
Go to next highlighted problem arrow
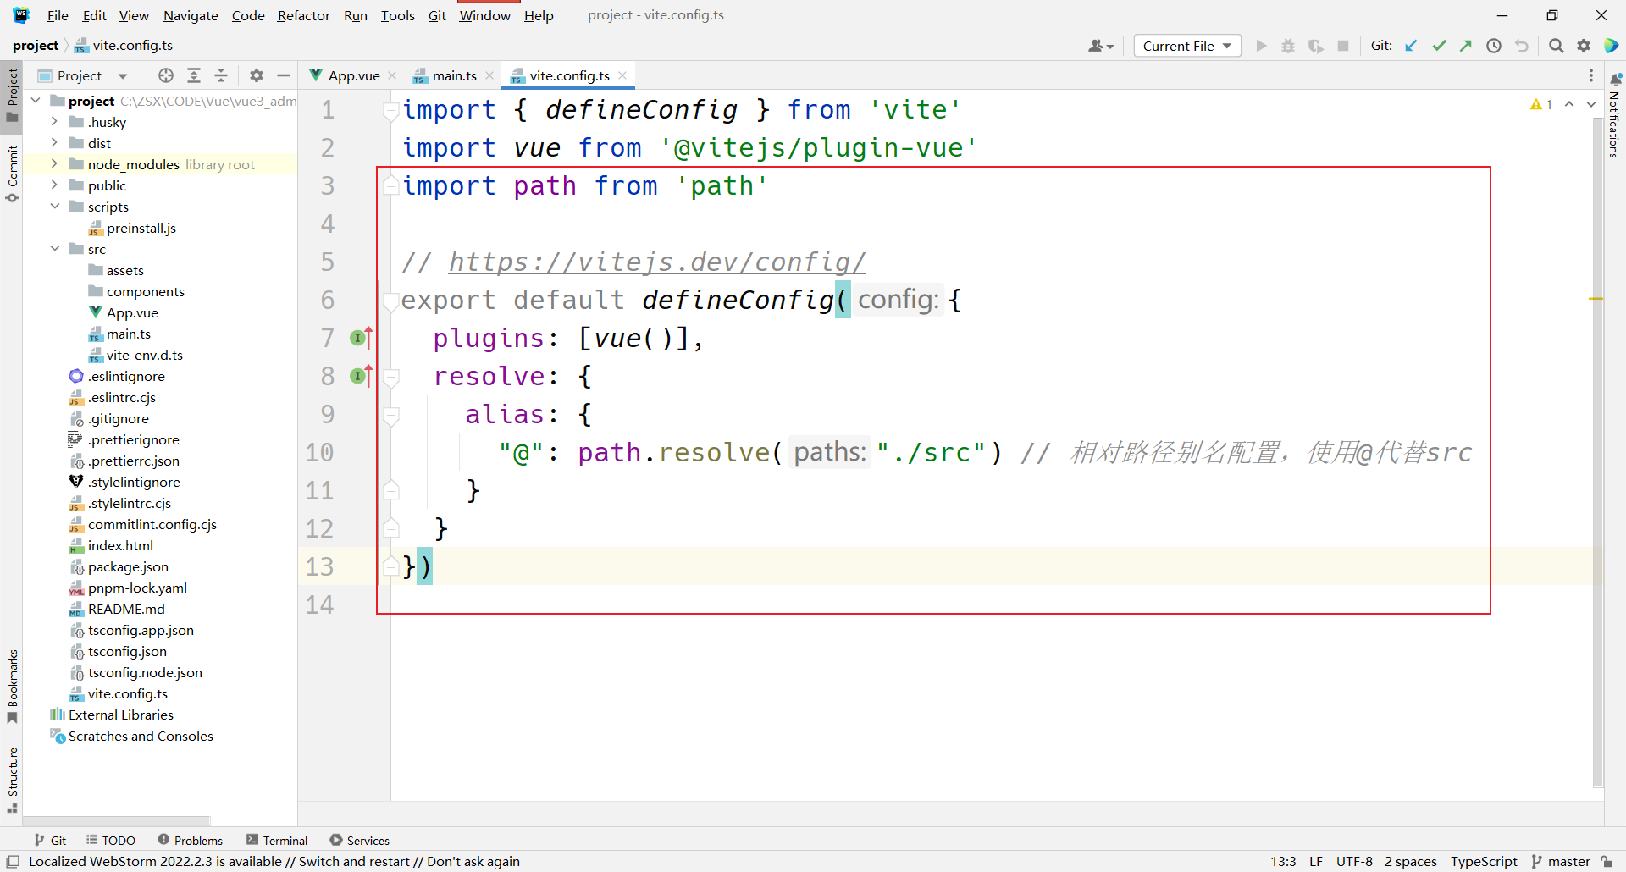[1591, 104]
